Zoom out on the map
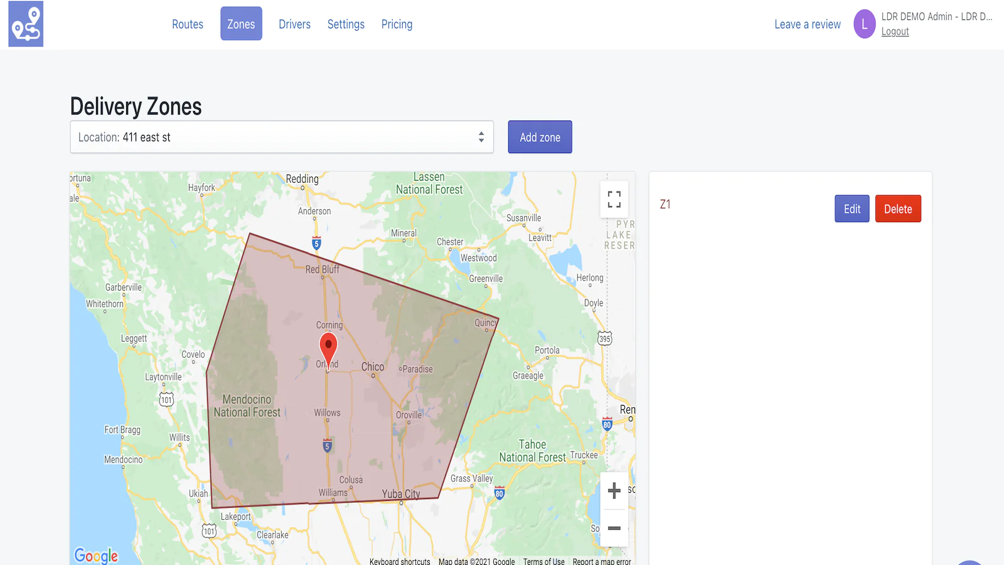The height and width of the screenshot is (565, 1004). 614,528
